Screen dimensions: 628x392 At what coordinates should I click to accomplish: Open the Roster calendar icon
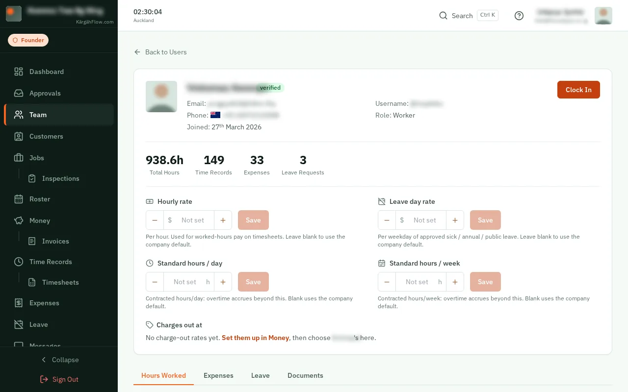click(x=19, y=199)
